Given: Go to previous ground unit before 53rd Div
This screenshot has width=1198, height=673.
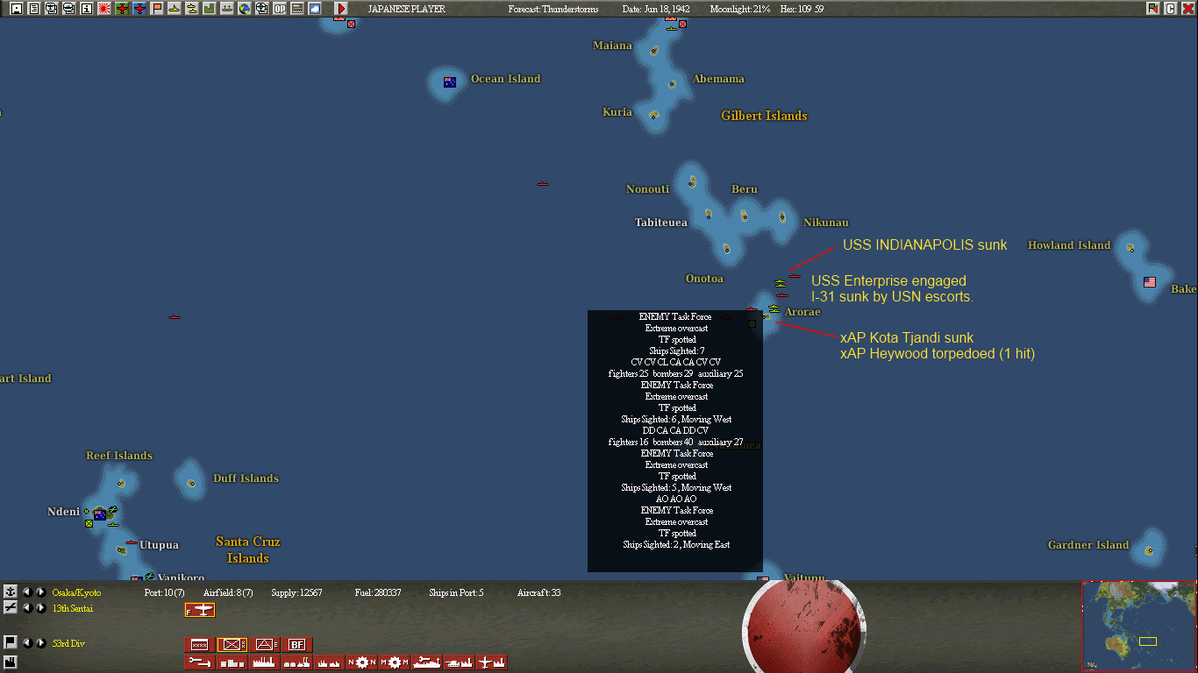Looking at the screenshot, I should 26,642.
